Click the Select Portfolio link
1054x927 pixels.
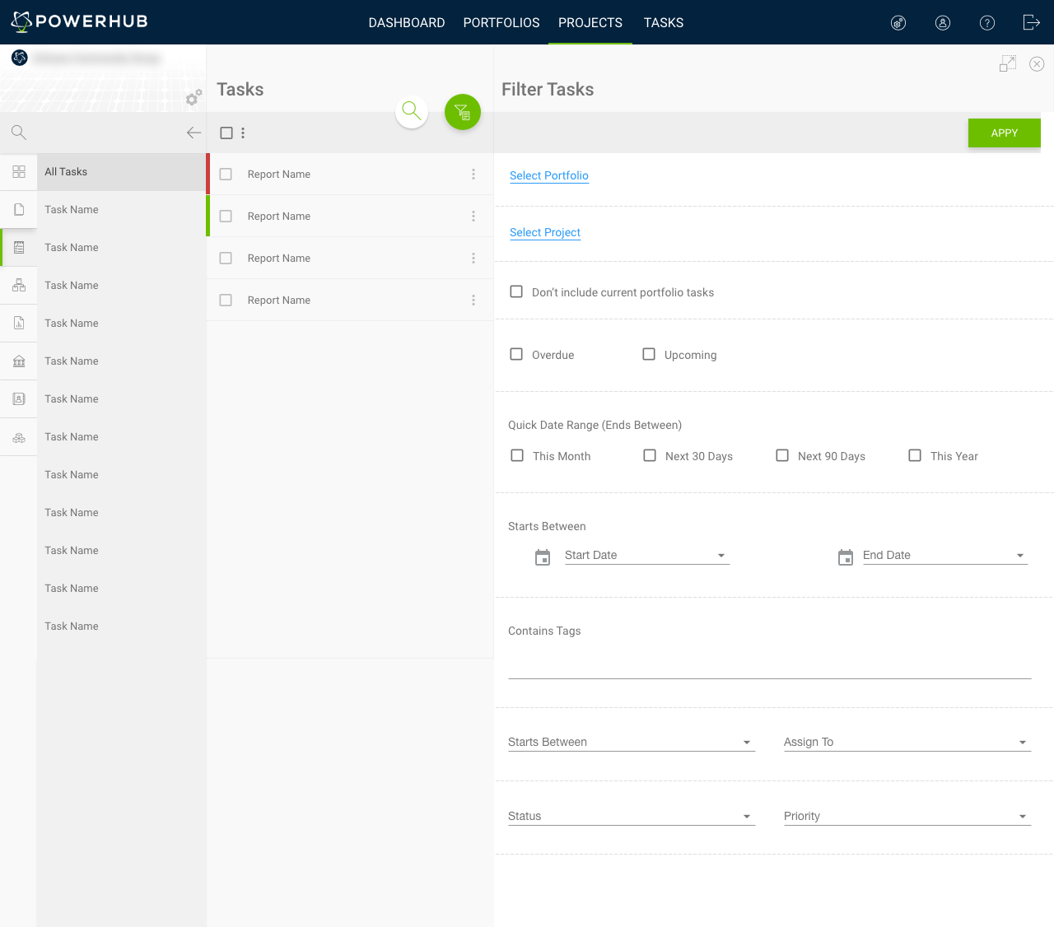coord(549,175)
